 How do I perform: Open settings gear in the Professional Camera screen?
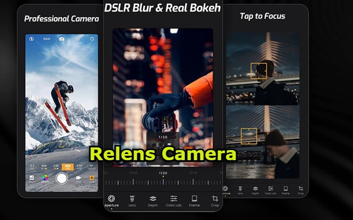(x=92, y=39)
